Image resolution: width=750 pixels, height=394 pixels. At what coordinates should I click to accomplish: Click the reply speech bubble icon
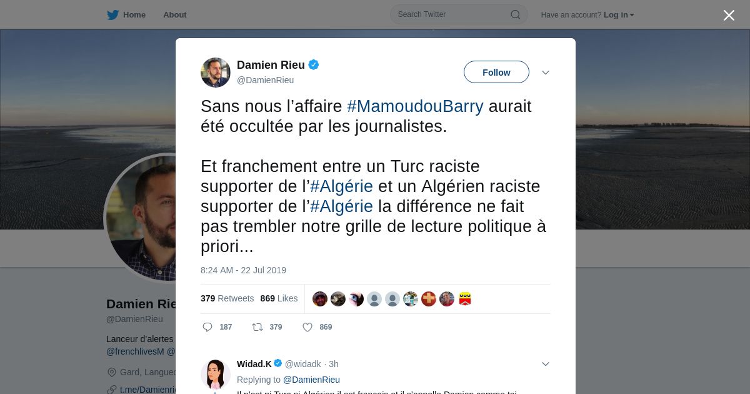[x=208, y=327]
